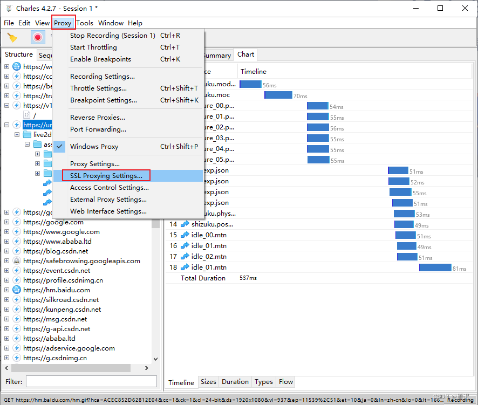This screenshot has height=405, width=478.
Task: Click the arrow icon of row 18 idle_01.mtn
Action: pos(185,267)
